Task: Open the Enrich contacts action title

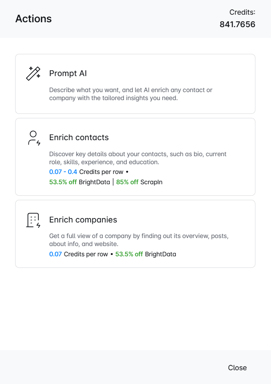Action: (79, 137)
